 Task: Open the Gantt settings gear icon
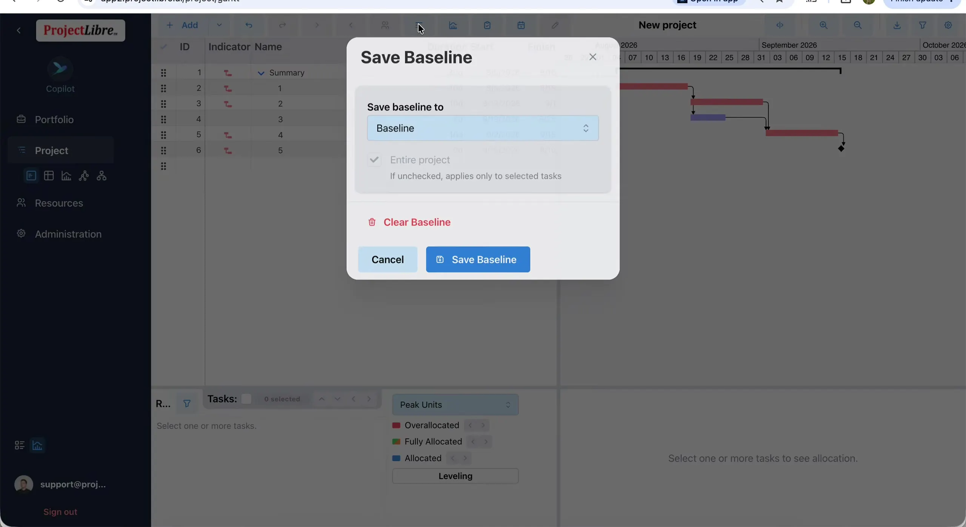[948, 25]
